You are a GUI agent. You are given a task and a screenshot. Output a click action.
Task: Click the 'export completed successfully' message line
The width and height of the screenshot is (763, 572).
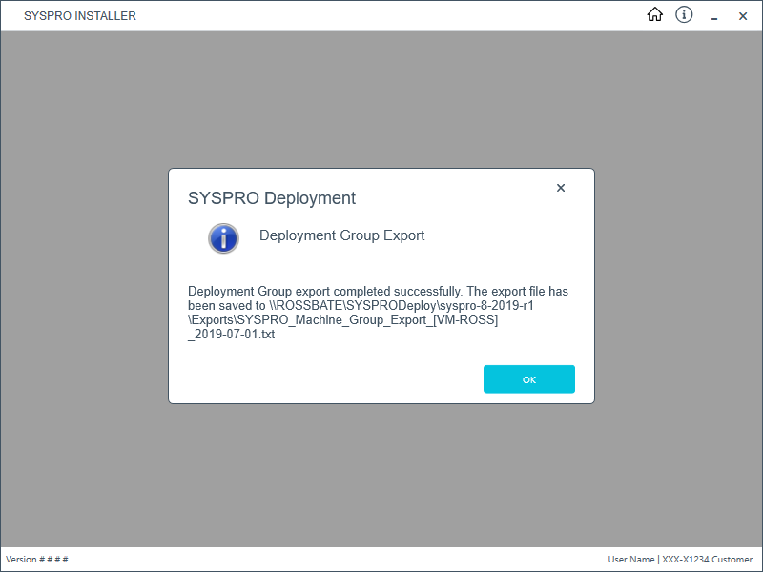pyautogui.click(x=378, y=291)
